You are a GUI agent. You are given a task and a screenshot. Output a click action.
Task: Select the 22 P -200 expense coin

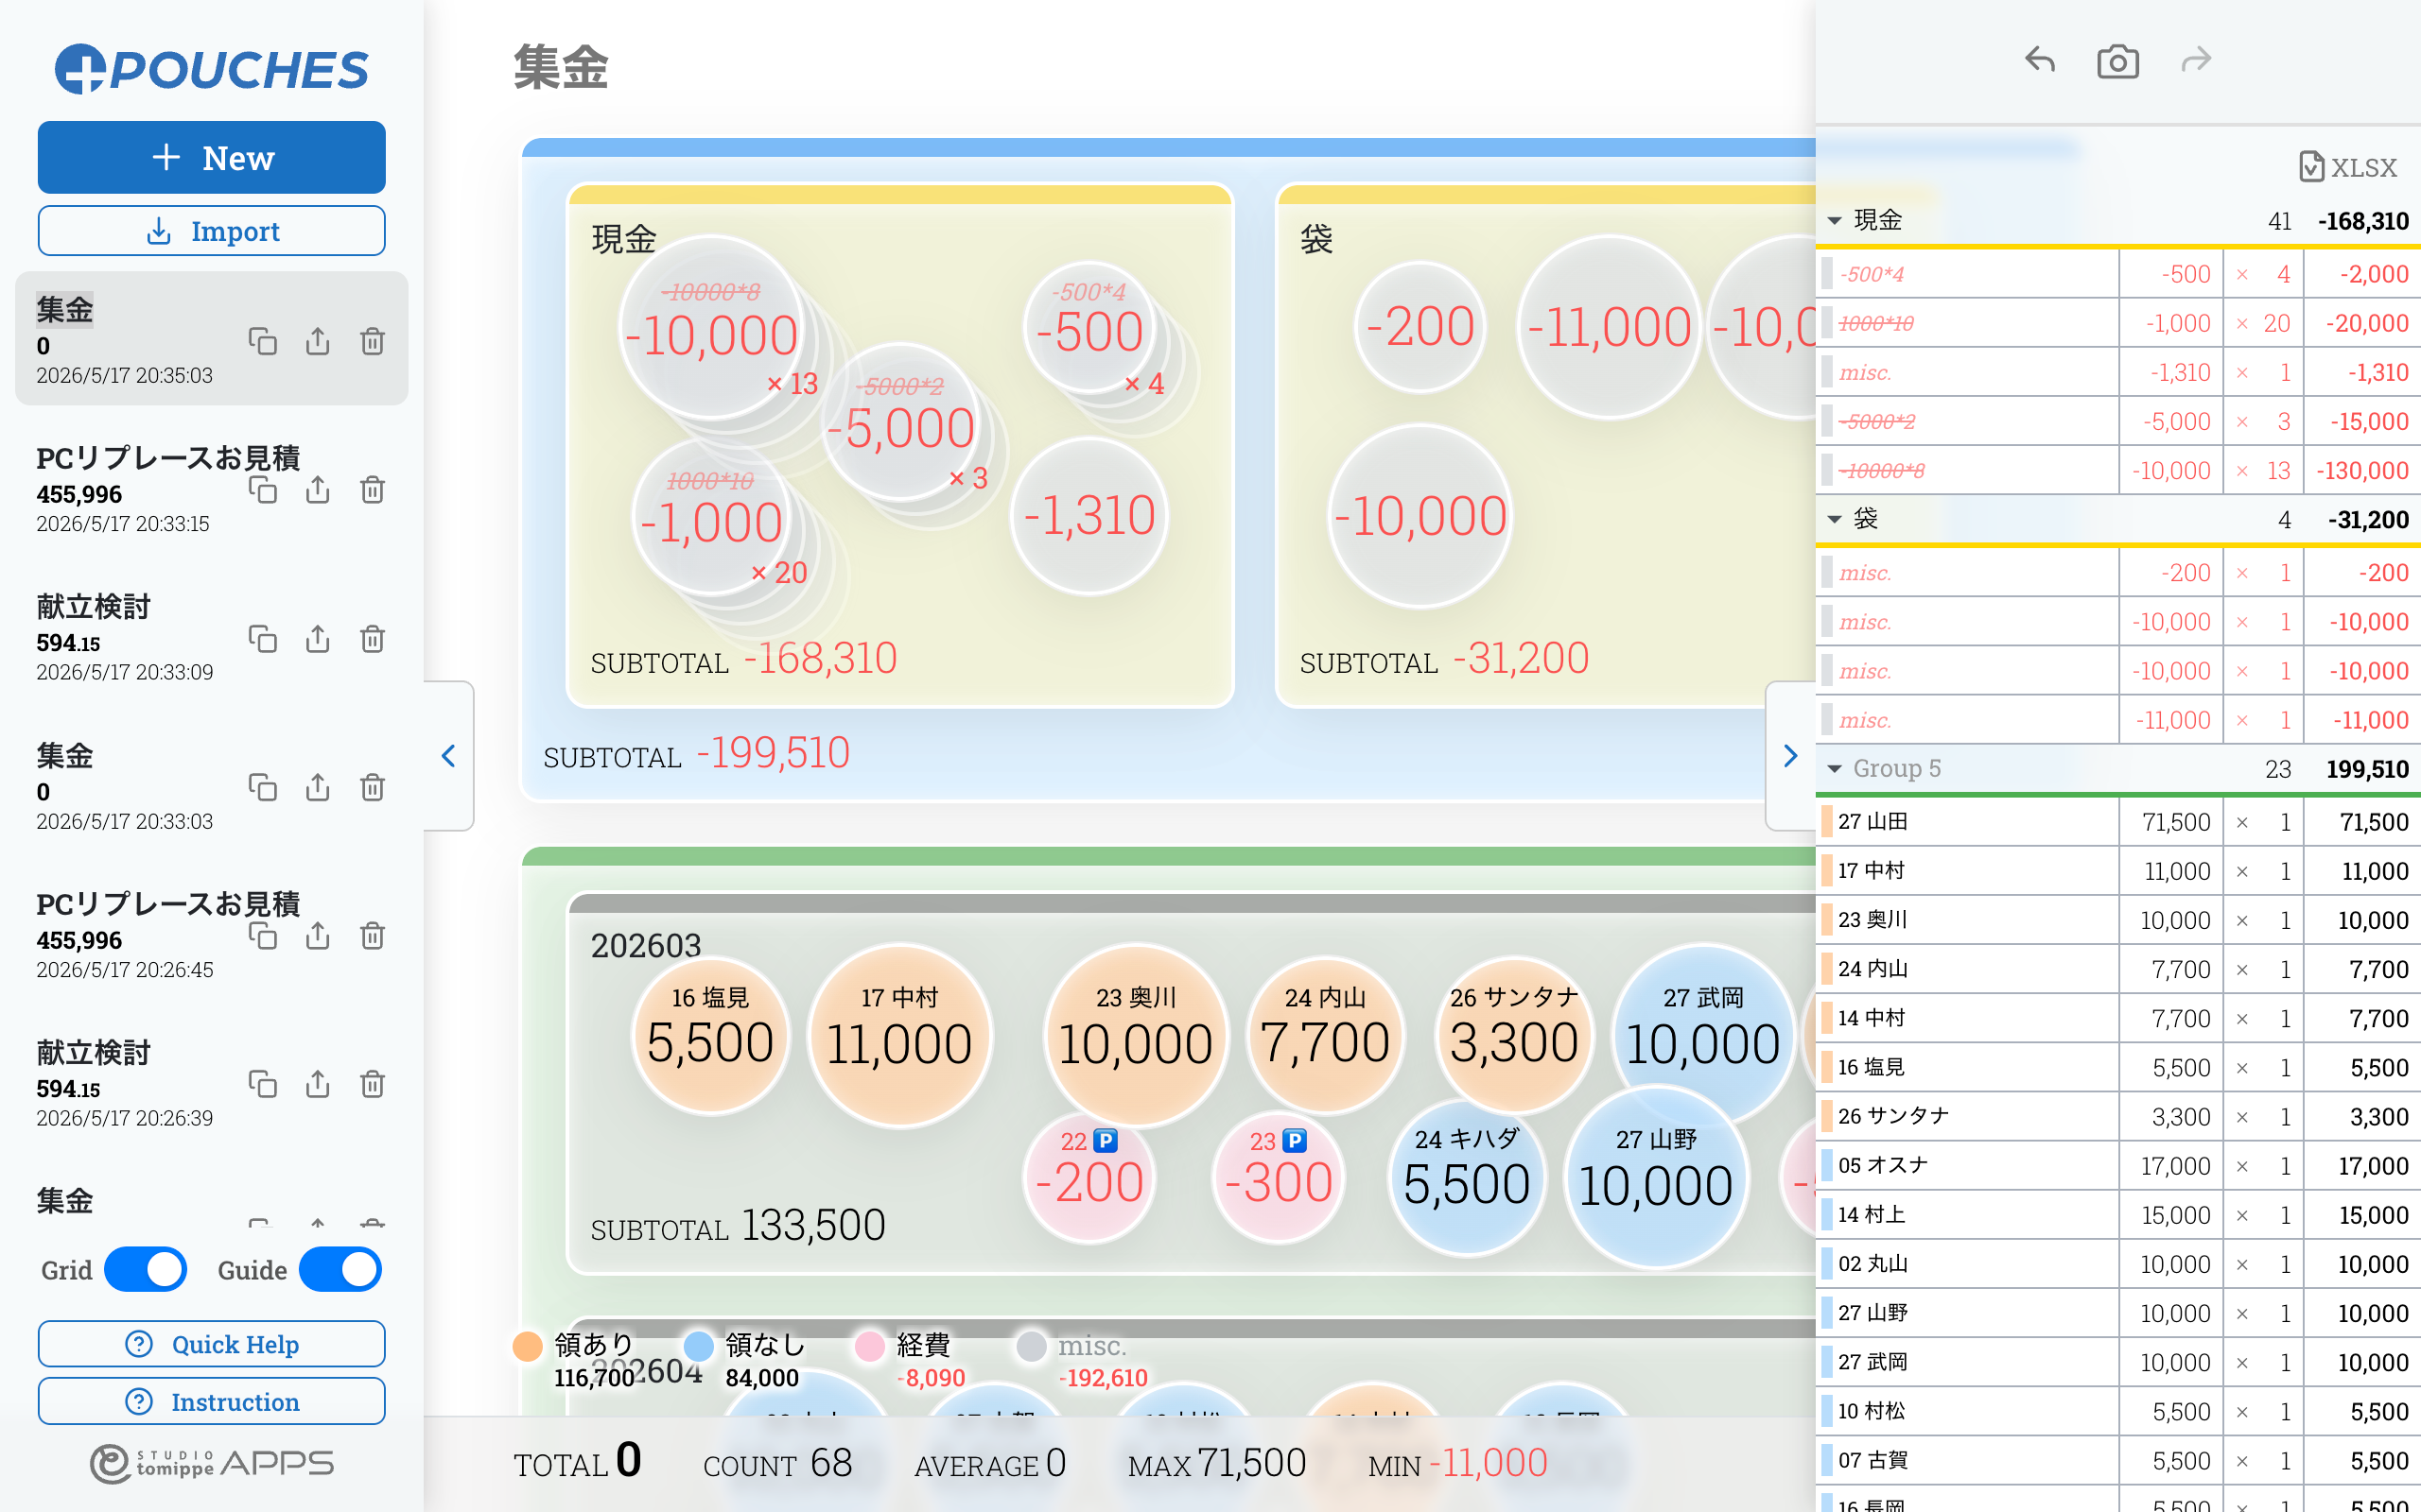pos(1089,1178)
